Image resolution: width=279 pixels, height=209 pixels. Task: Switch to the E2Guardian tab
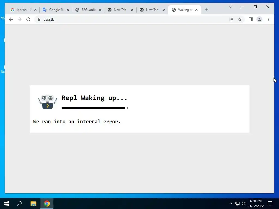[86, 10]
